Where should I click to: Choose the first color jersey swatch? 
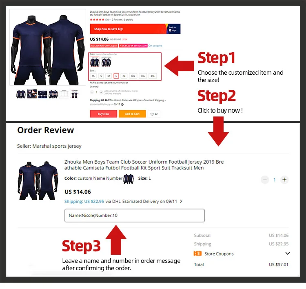coord(95,62)
